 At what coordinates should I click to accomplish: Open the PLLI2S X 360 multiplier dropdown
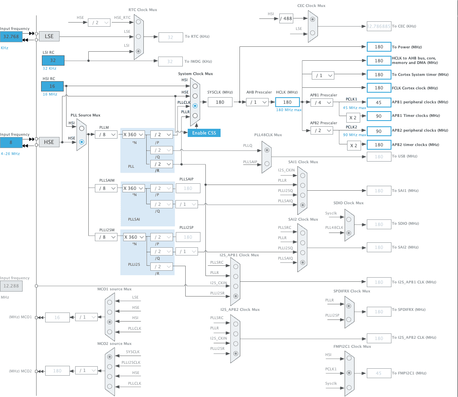134,237
